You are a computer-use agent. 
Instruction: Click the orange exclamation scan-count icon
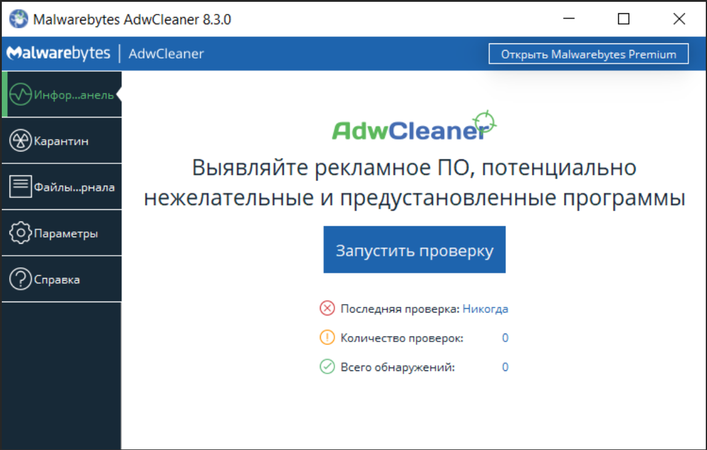(327, 337)
